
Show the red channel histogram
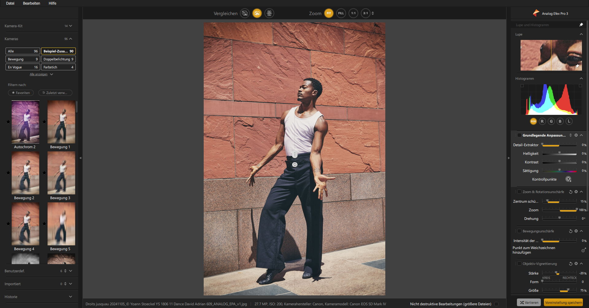point(542,121)
